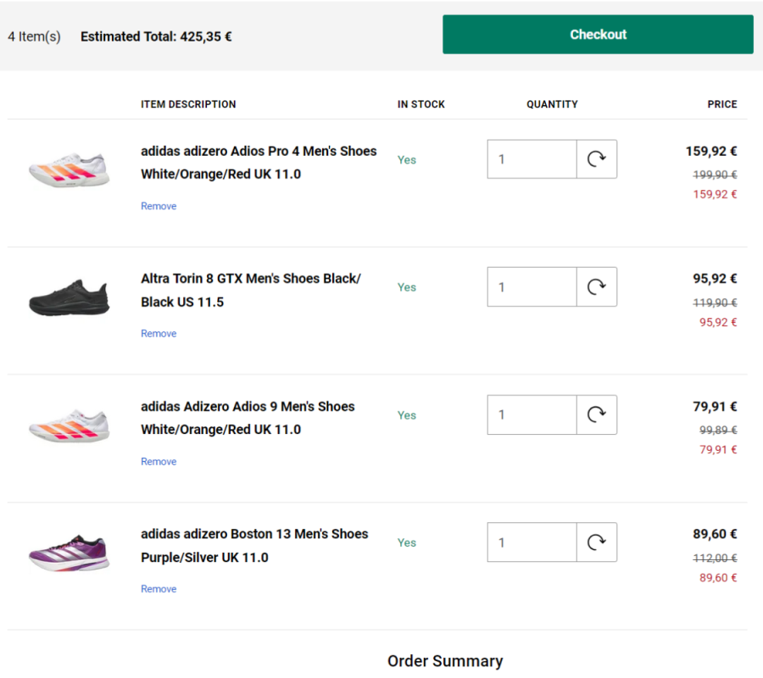Image resolution: width=763 pixels, height=678 pixels.
Task: Click the green Checkout button
Action: 598,35
